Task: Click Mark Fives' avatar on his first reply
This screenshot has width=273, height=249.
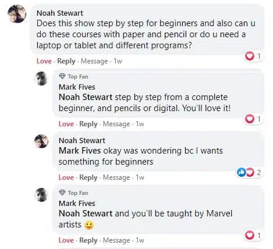Action: pyautogui.click(x=41, y=79)
